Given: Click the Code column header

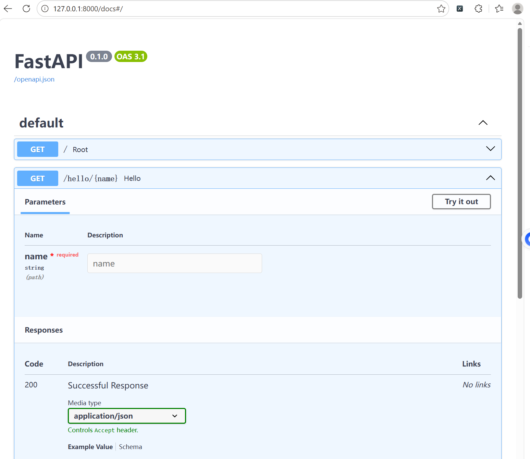Looking at the screenshot, I should click(34, 364).
